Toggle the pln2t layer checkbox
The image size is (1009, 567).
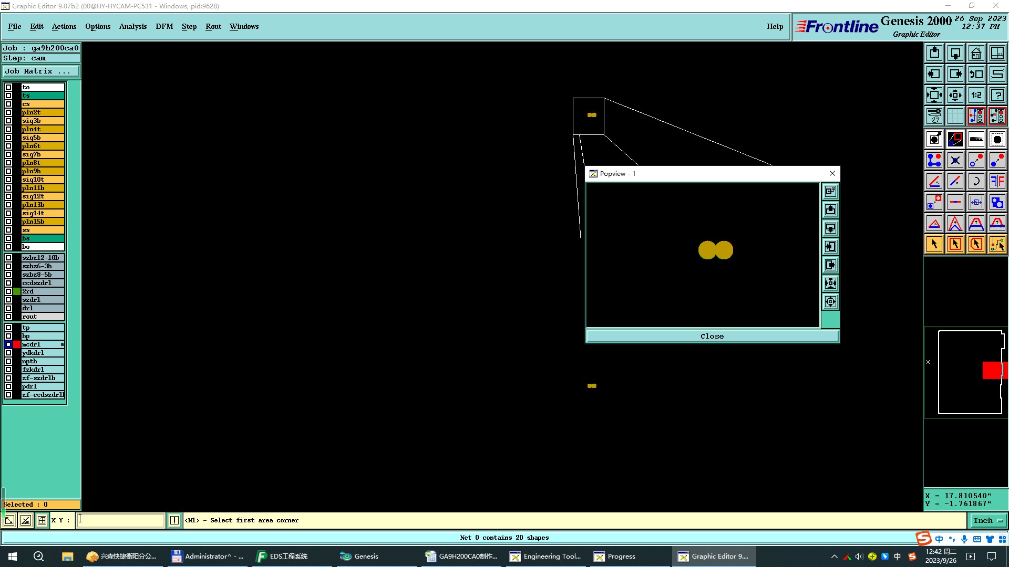8,112
